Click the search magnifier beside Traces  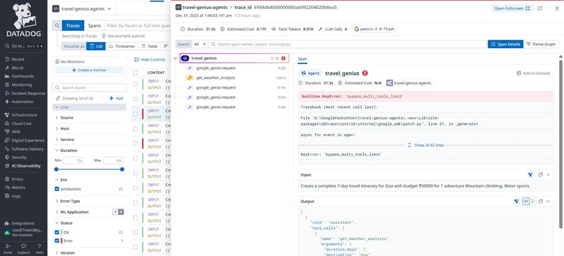pyautogui.click(x=57, y=26)
